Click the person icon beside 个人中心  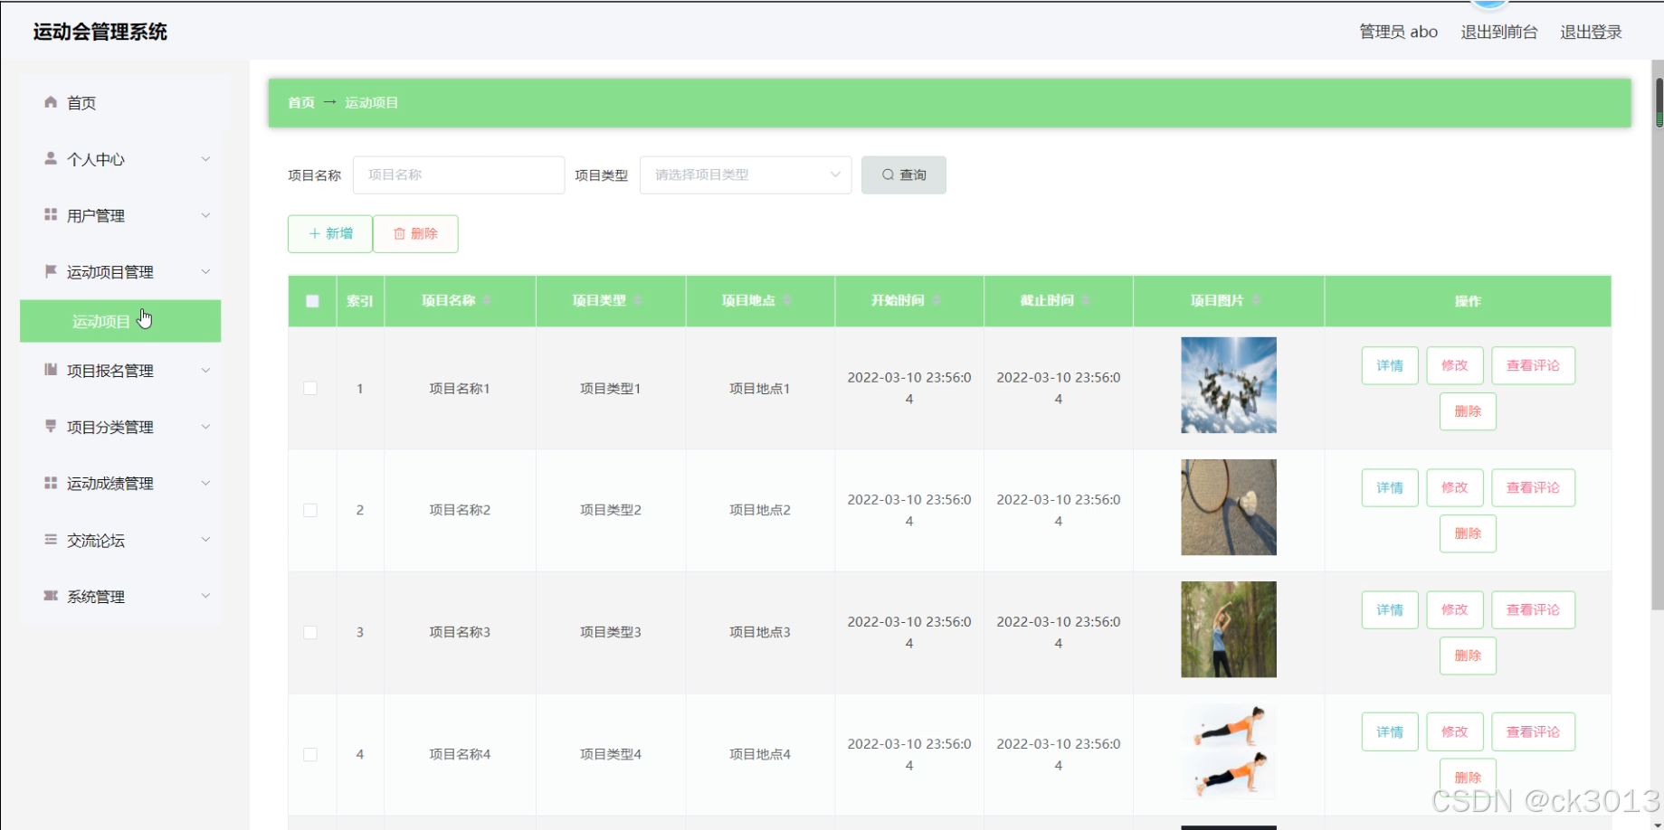pyautogui.click(x=51, y=158)
